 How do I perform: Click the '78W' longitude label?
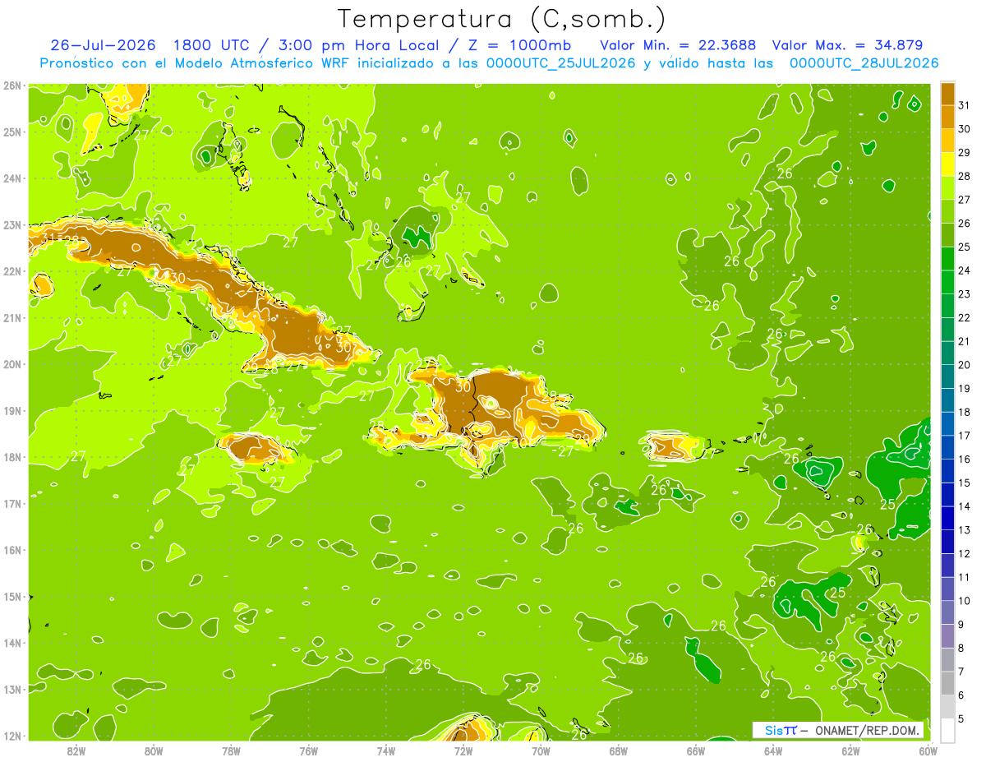click(x=231, y=750)
